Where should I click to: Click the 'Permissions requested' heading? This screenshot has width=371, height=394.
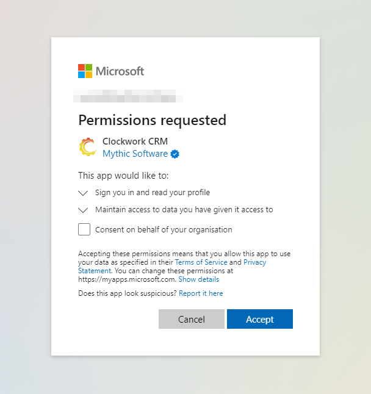[x=152, y=120]
